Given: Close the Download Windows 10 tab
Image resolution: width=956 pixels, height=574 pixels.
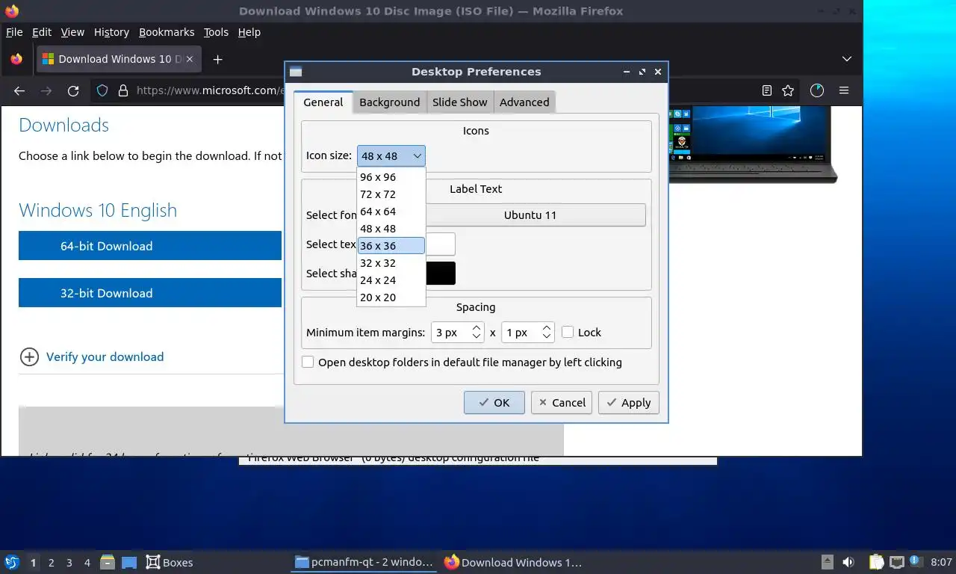Looking at the screenshot, I should pos(190,59).
